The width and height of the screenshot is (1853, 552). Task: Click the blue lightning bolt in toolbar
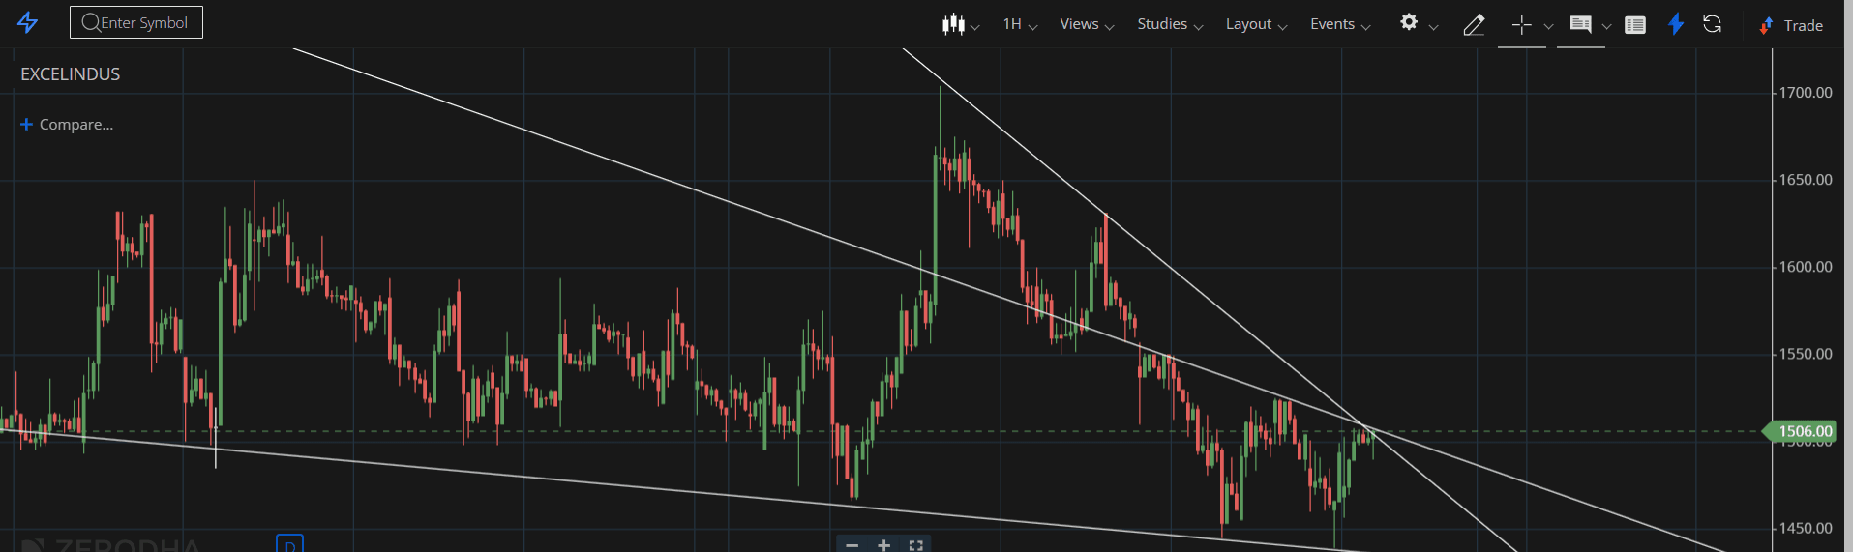point(1676,24)
